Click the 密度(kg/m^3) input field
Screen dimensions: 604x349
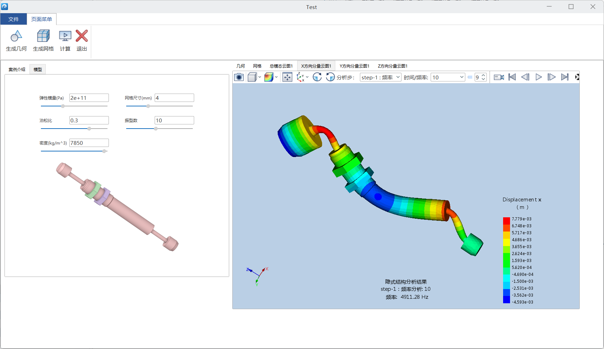coord(89,143)
